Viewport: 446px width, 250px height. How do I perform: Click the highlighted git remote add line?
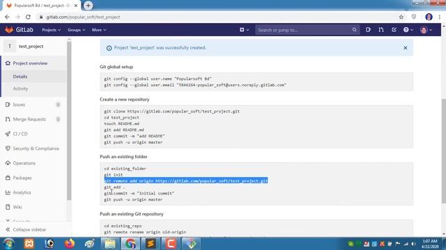click(x=186, y=181)
